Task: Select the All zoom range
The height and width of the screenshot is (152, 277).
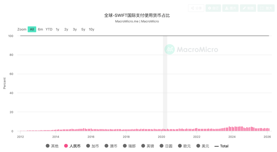Action: tap(32, 29)
